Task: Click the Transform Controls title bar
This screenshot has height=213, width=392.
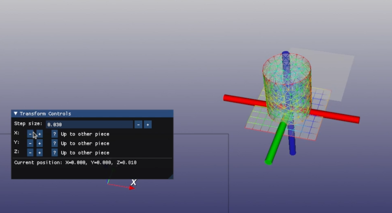Action: pyautogui.click(x=93, y=114)
